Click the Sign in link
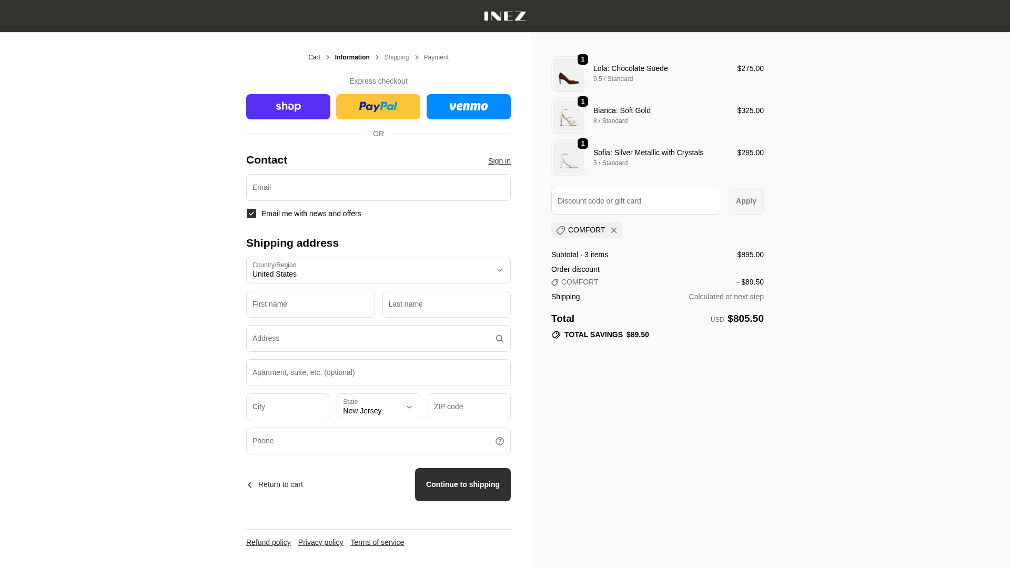This screenshot has height=568, width=1010. pos(499,161)
